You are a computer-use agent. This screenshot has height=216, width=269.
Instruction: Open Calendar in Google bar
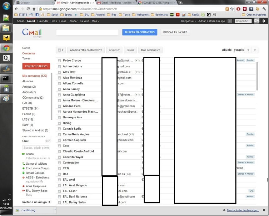(x=43, y=21)
